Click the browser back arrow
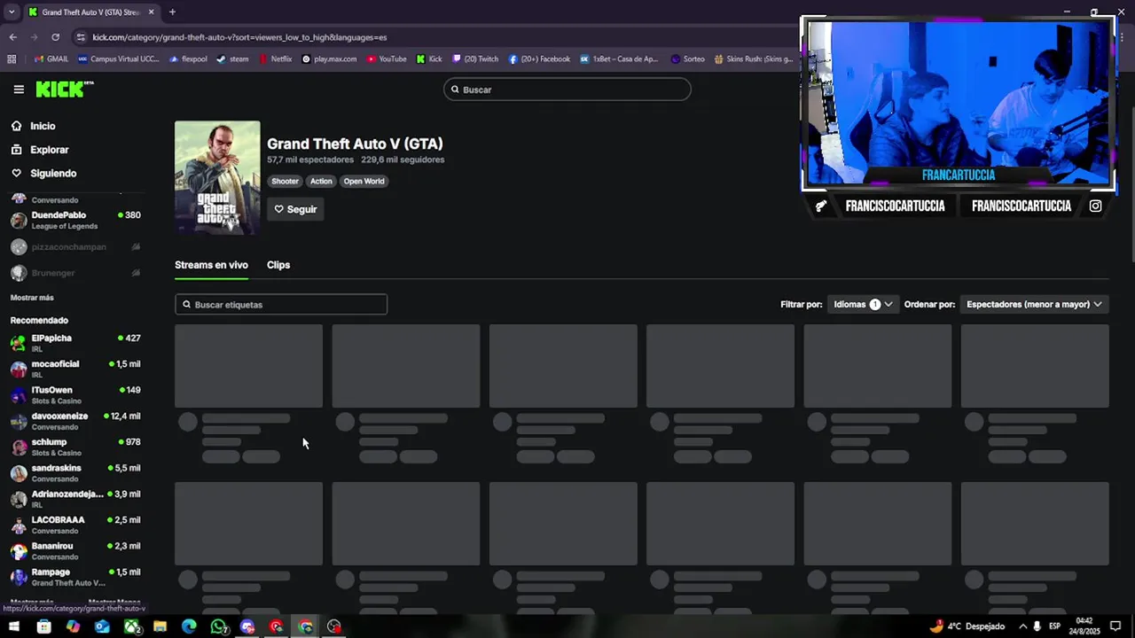1135x638 pixels. 12,37
